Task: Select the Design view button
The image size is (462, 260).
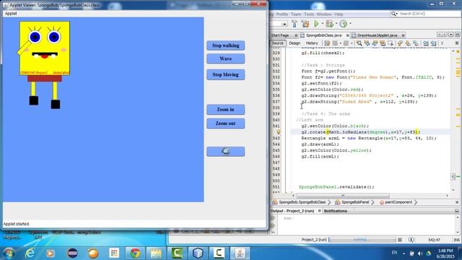Action: pos(295,43)
